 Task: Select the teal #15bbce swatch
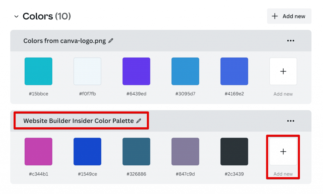click(x=38, y=71)
